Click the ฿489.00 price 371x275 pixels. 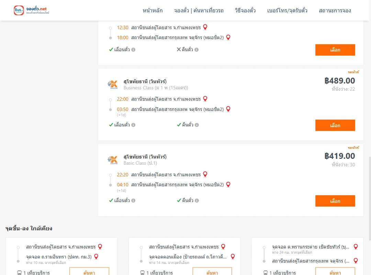coord(339,81)
